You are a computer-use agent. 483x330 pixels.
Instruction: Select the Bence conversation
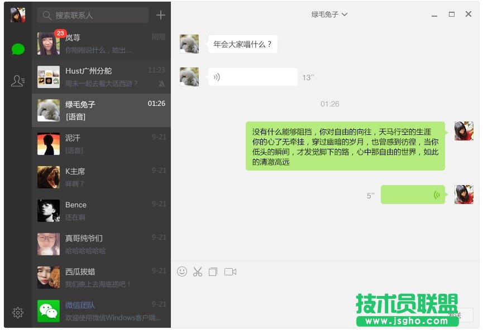101,211
